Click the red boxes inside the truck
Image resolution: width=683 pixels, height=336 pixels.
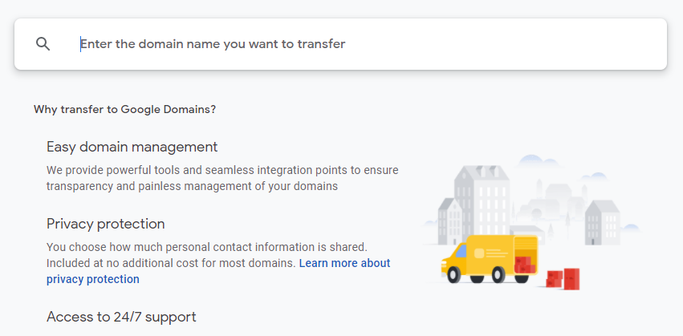point(523,263)
